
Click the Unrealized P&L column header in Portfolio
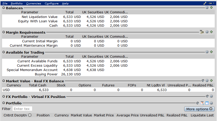click(152, 115)
